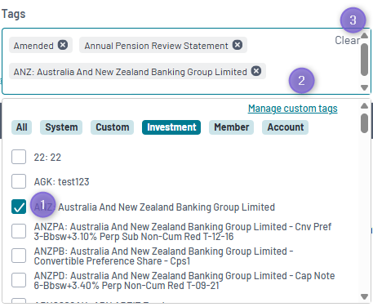This screenshot has width=373, height=307.
Task: Remove the Annual Pension Review Statement tag
Action: point(238,45)
